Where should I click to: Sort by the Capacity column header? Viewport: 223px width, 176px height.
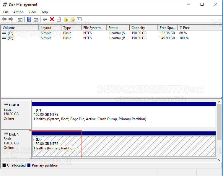click(x=144, y=27)
